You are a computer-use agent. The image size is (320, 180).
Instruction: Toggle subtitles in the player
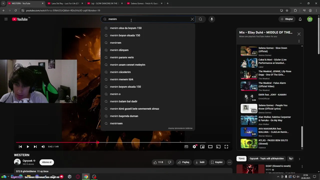pyautogui.click(x=186, y=147)
